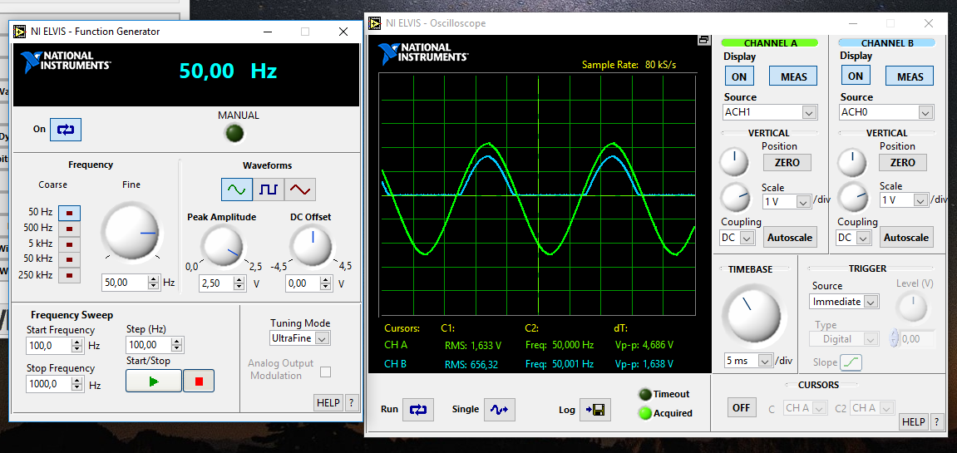
Task: Stop the frequency sweep with red square
Action: [199, 381]
